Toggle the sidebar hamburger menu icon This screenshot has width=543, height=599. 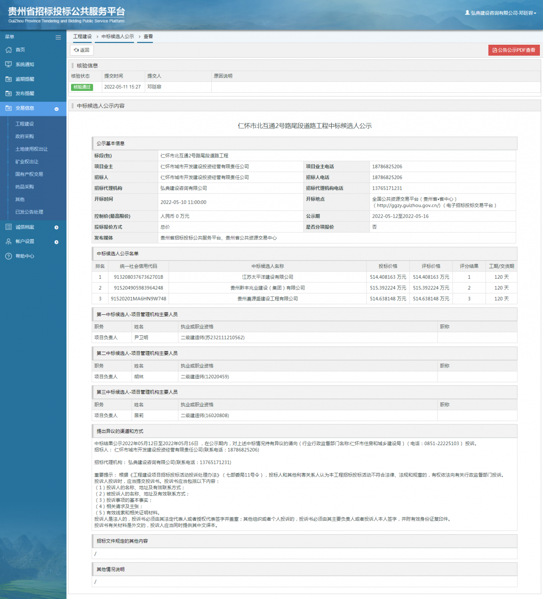coord(58,37)
